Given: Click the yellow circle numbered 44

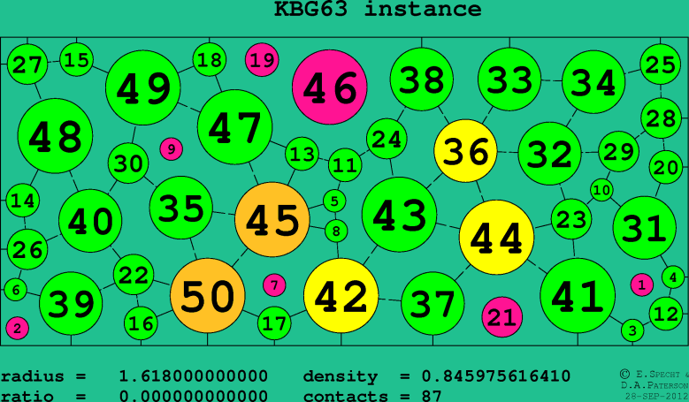Looking at the screenshot, I should (x=496, y=238).
